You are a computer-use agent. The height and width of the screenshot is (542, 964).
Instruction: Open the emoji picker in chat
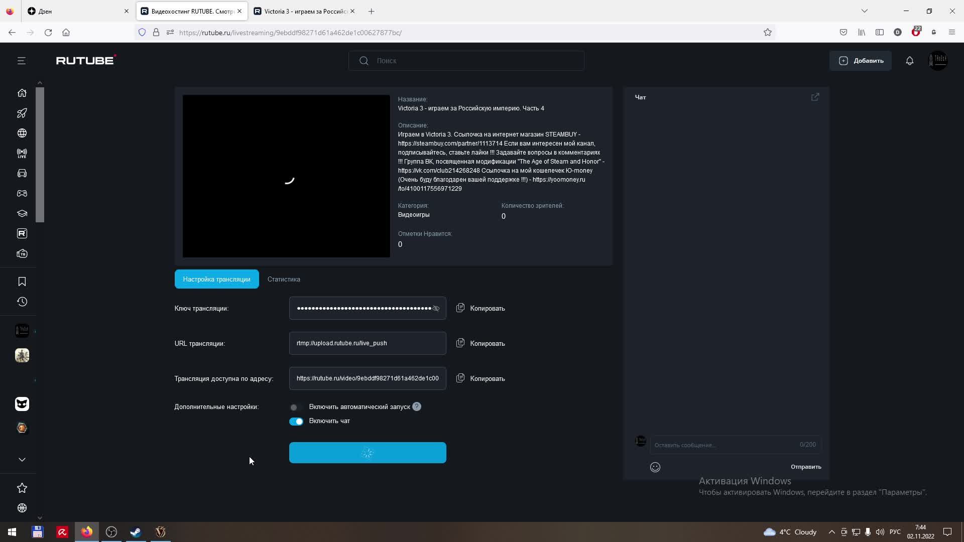tap(655, 467)
